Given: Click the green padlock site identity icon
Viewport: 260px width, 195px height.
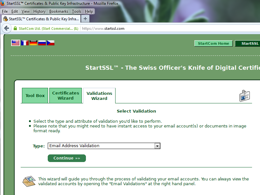Looking at the screenshot, I should point(15,29).
